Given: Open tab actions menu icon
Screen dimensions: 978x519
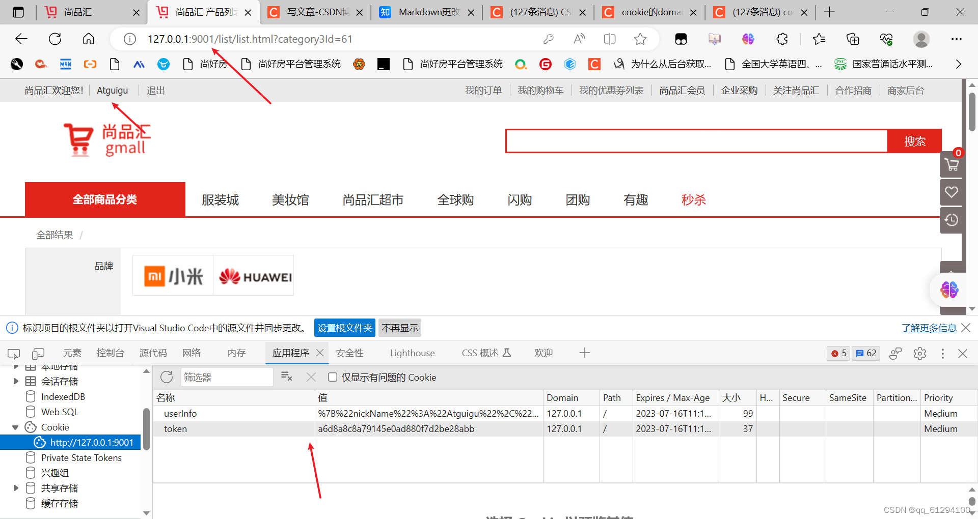Looking at the screenshot, I should coord(18,12).
